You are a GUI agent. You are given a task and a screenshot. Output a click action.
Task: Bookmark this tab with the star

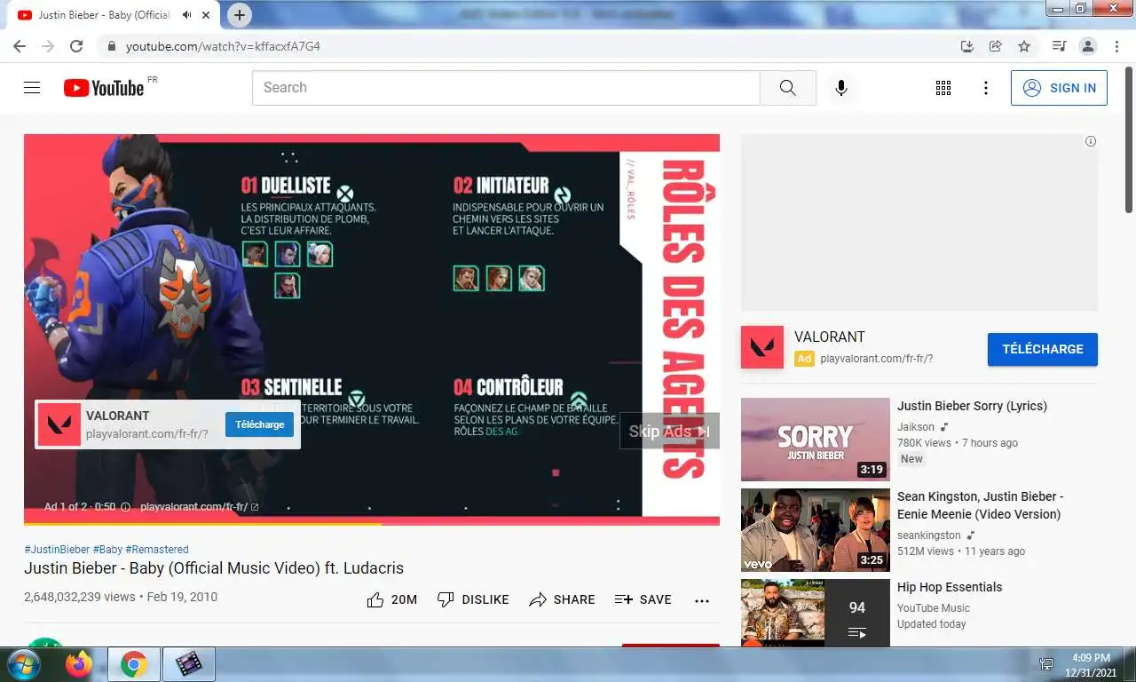[x=1024, y=46]
